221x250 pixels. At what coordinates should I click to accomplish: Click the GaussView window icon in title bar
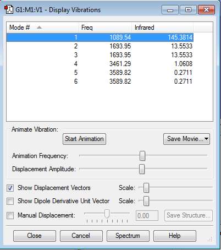9,9
